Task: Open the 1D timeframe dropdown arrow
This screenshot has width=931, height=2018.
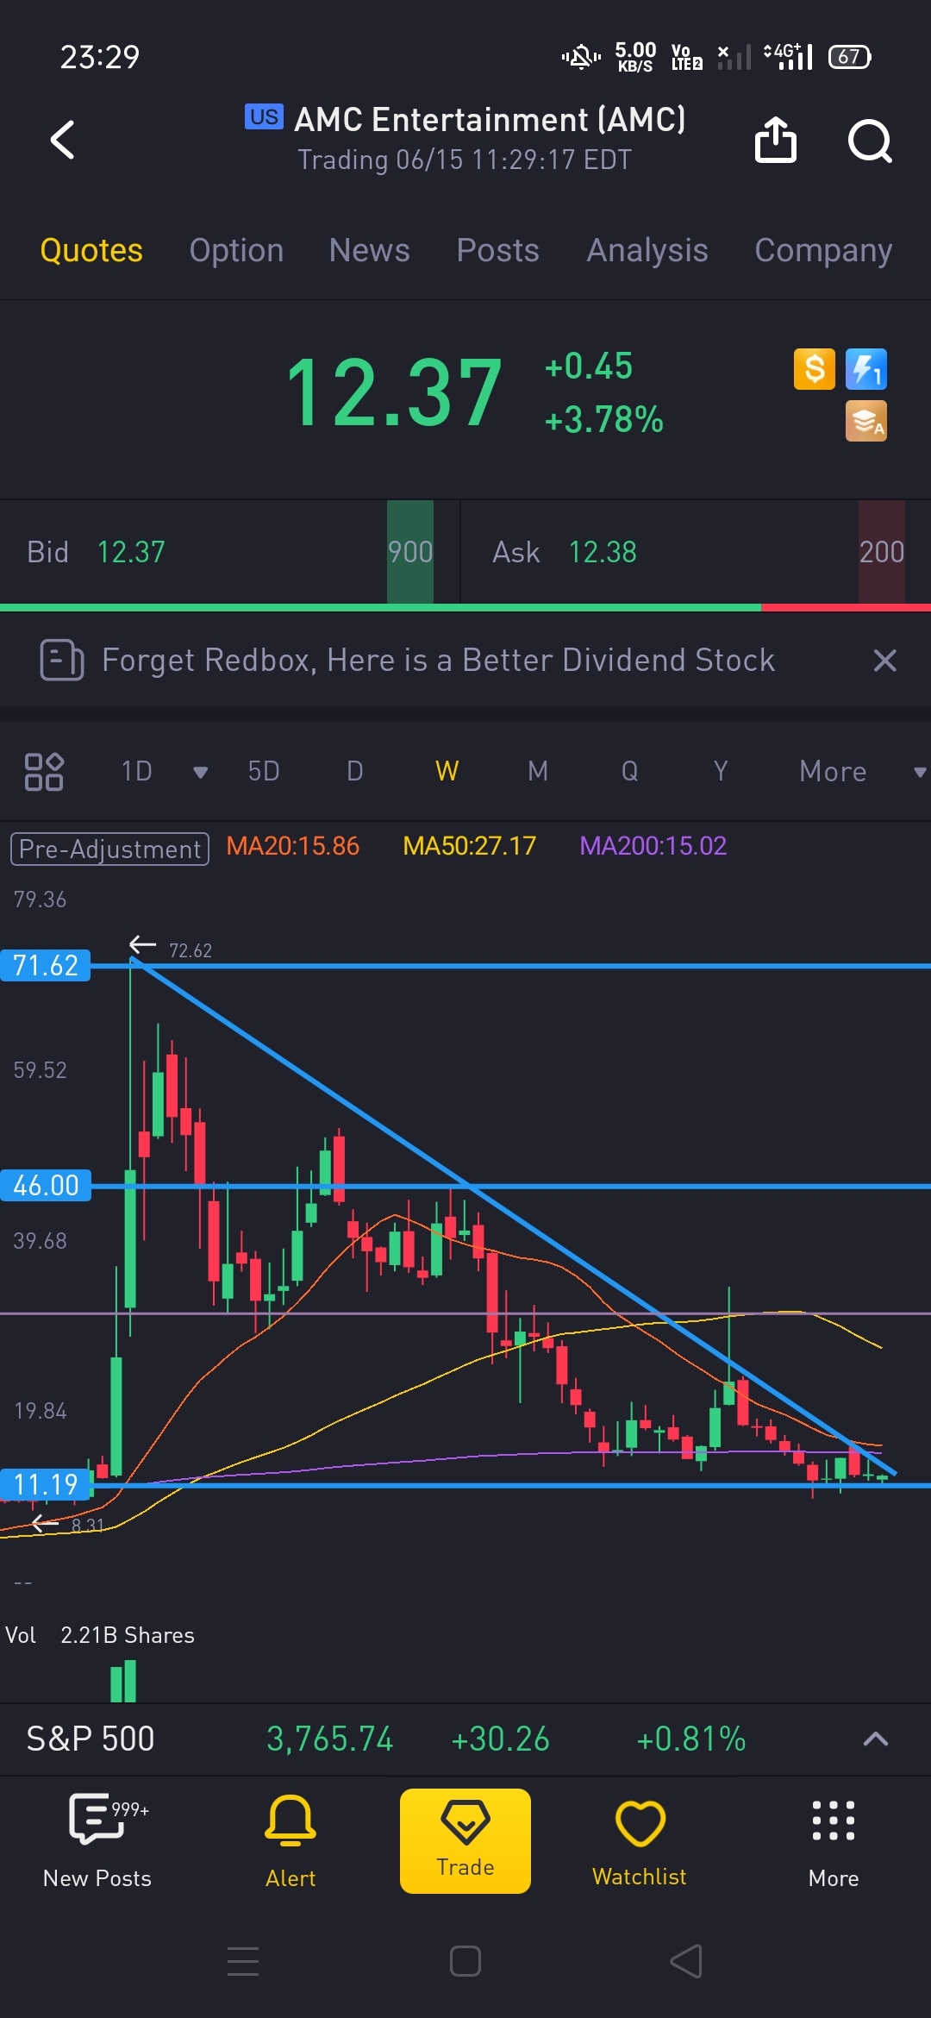Action: point(201,772)
